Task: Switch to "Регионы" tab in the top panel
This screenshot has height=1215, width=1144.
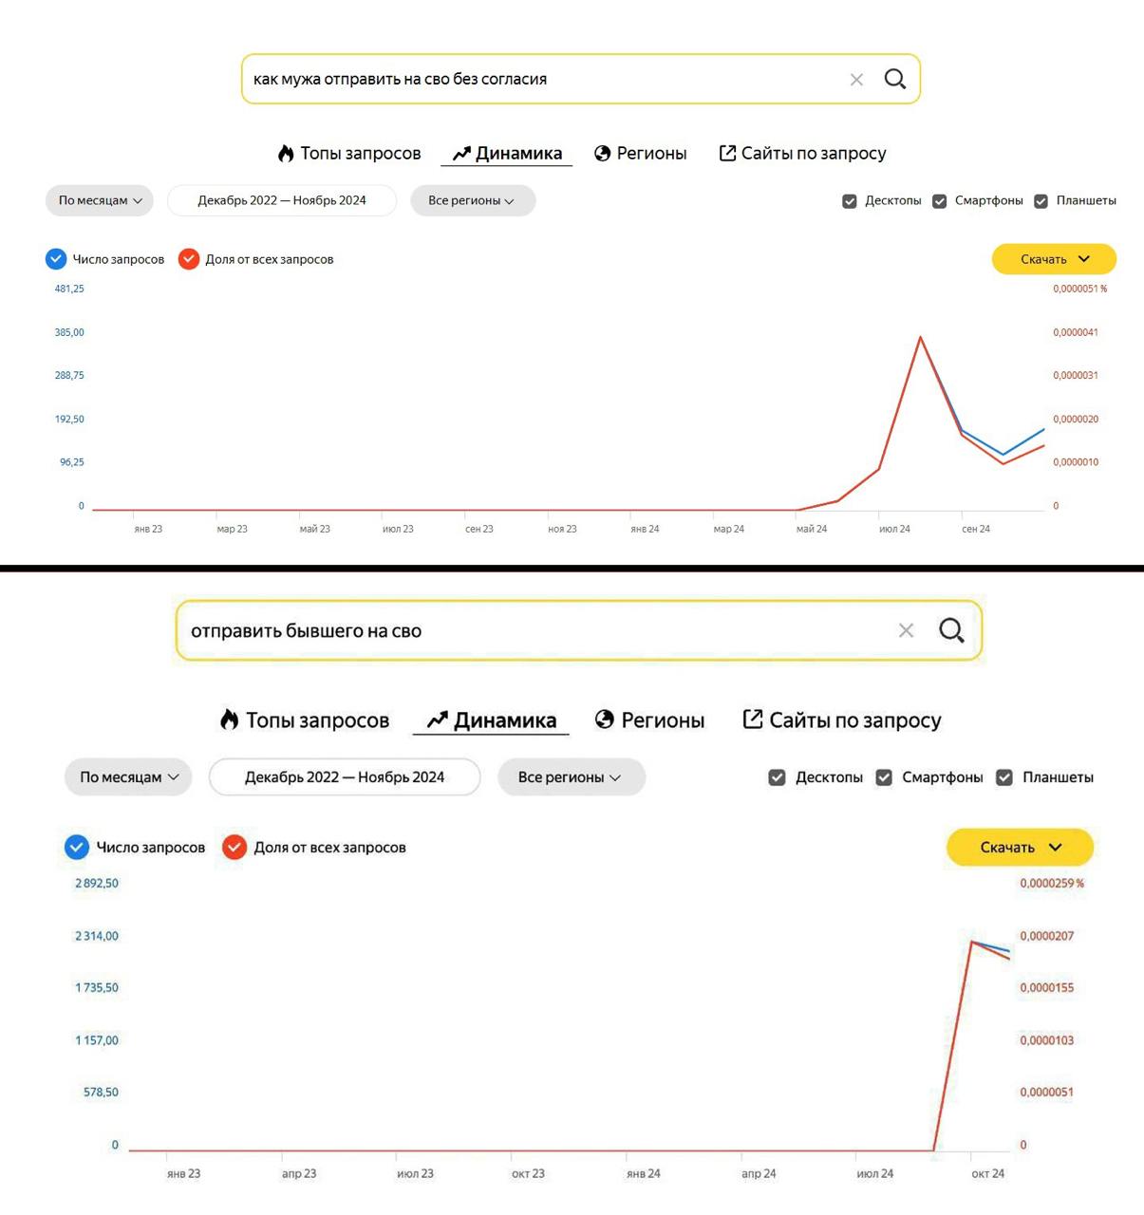Action: (x=641, y=153)
